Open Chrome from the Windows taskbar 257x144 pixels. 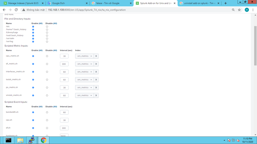[x=43, y=140]
